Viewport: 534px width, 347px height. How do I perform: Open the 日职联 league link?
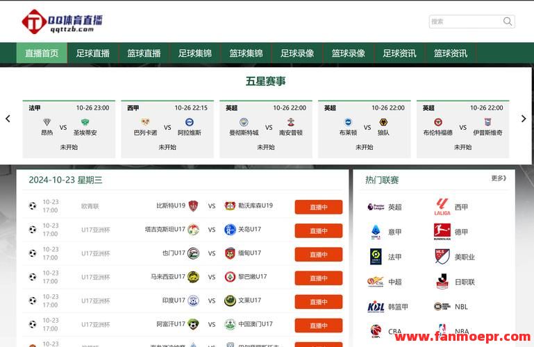(x=455, y=282)
